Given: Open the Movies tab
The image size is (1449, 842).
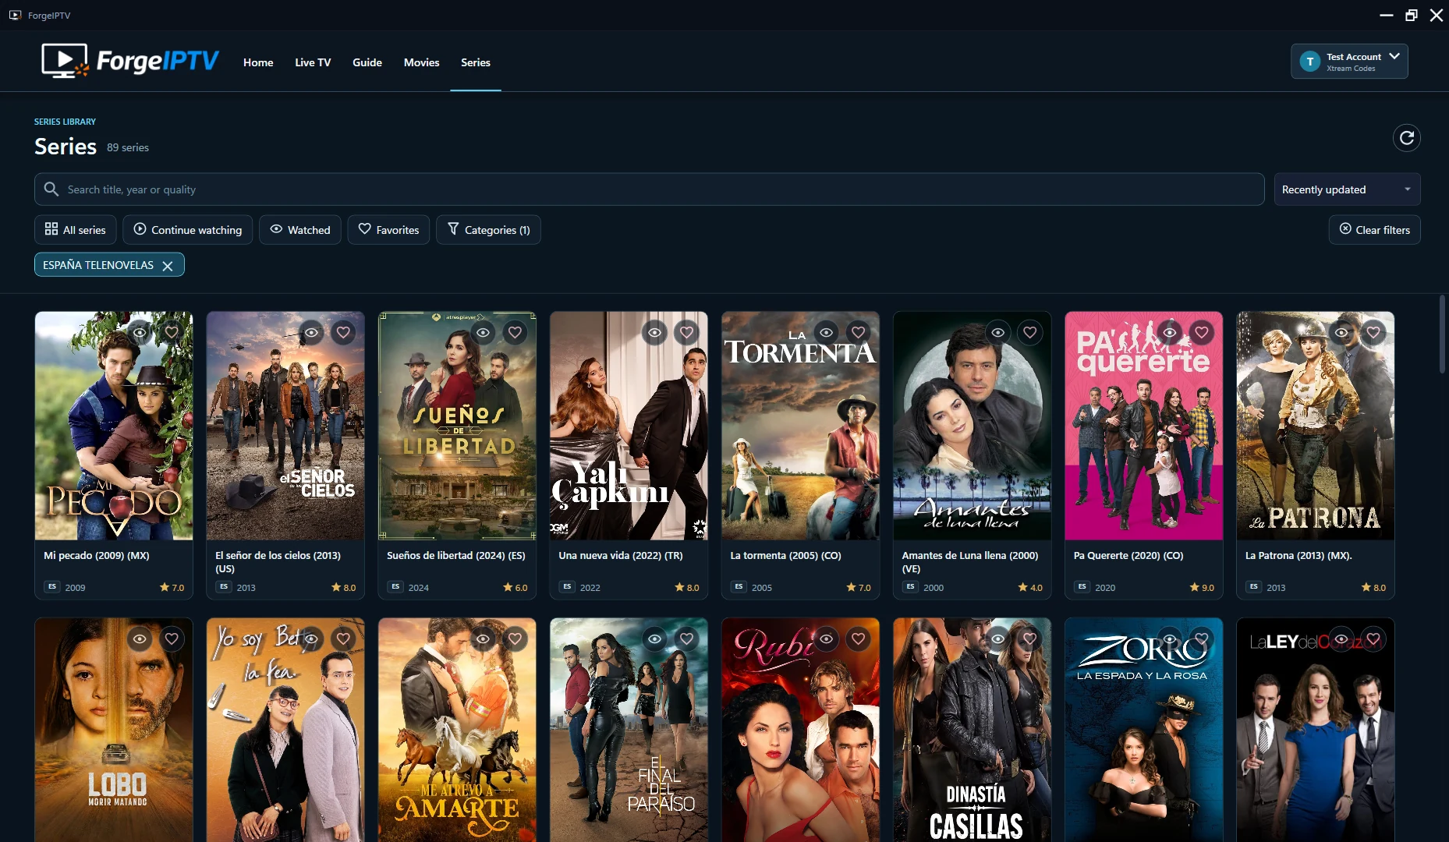Looking at the screenshot, I should tap(421, 62).
